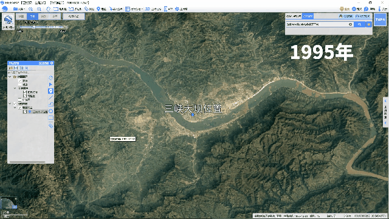Click the historical imagery button
The height and width of the screenshot is (219, 389).
(74, 16)
